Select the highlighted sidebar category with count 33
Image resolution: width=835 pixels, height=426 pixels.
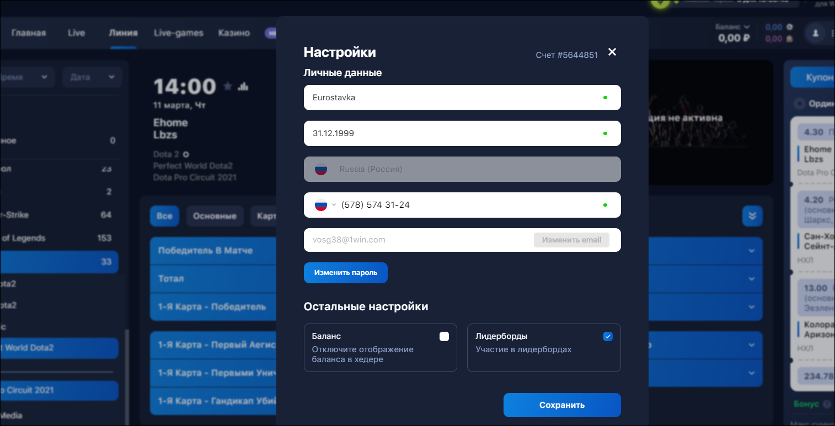coord(59,262)
